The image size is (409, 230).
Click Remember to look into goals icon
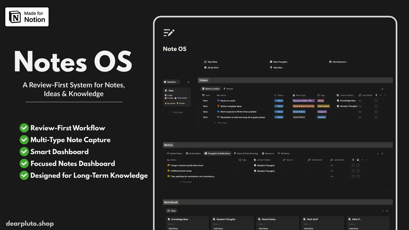click(218, 117)
